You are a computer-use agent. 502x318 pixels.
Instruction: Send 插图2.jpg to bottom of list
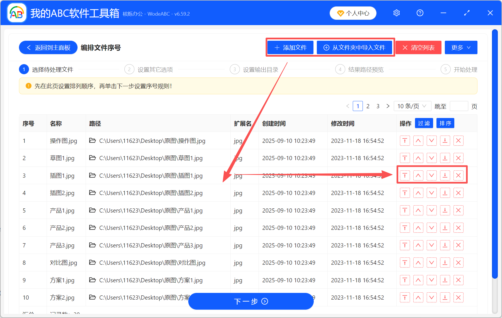(445, 193)
